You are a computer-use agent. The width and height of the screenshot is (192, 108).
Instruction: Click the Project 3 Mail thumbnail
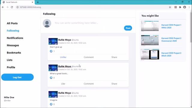(150, 54)
